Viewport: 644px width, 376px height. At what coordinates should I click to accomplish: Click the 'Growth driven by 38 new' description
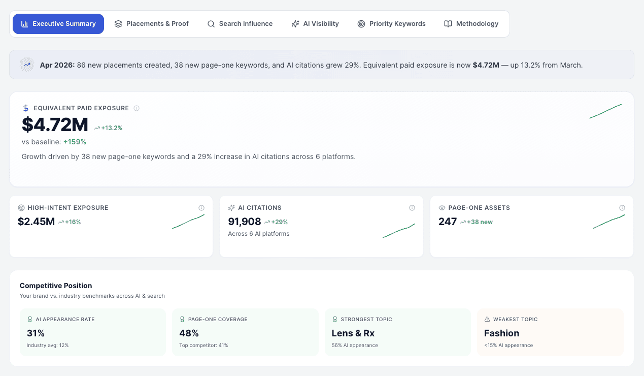(189, 156)
